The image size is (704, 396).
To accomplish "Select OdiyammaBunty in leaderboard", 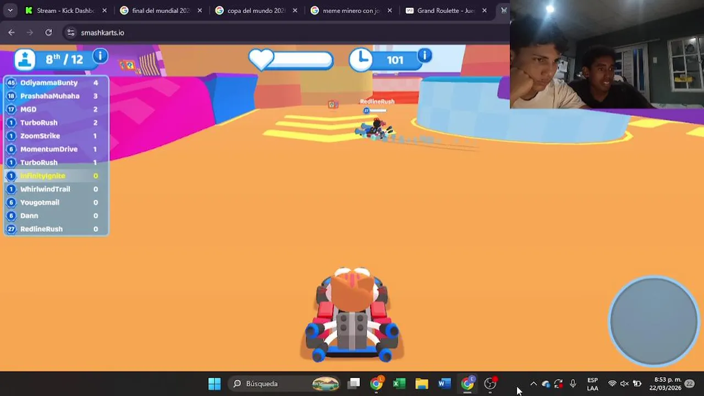I will click(x=56, y=82).
